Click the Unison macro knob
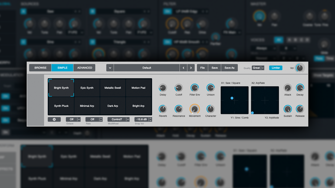Image resolution: width=335 pixels, height=188 pixels. point(210,88)
